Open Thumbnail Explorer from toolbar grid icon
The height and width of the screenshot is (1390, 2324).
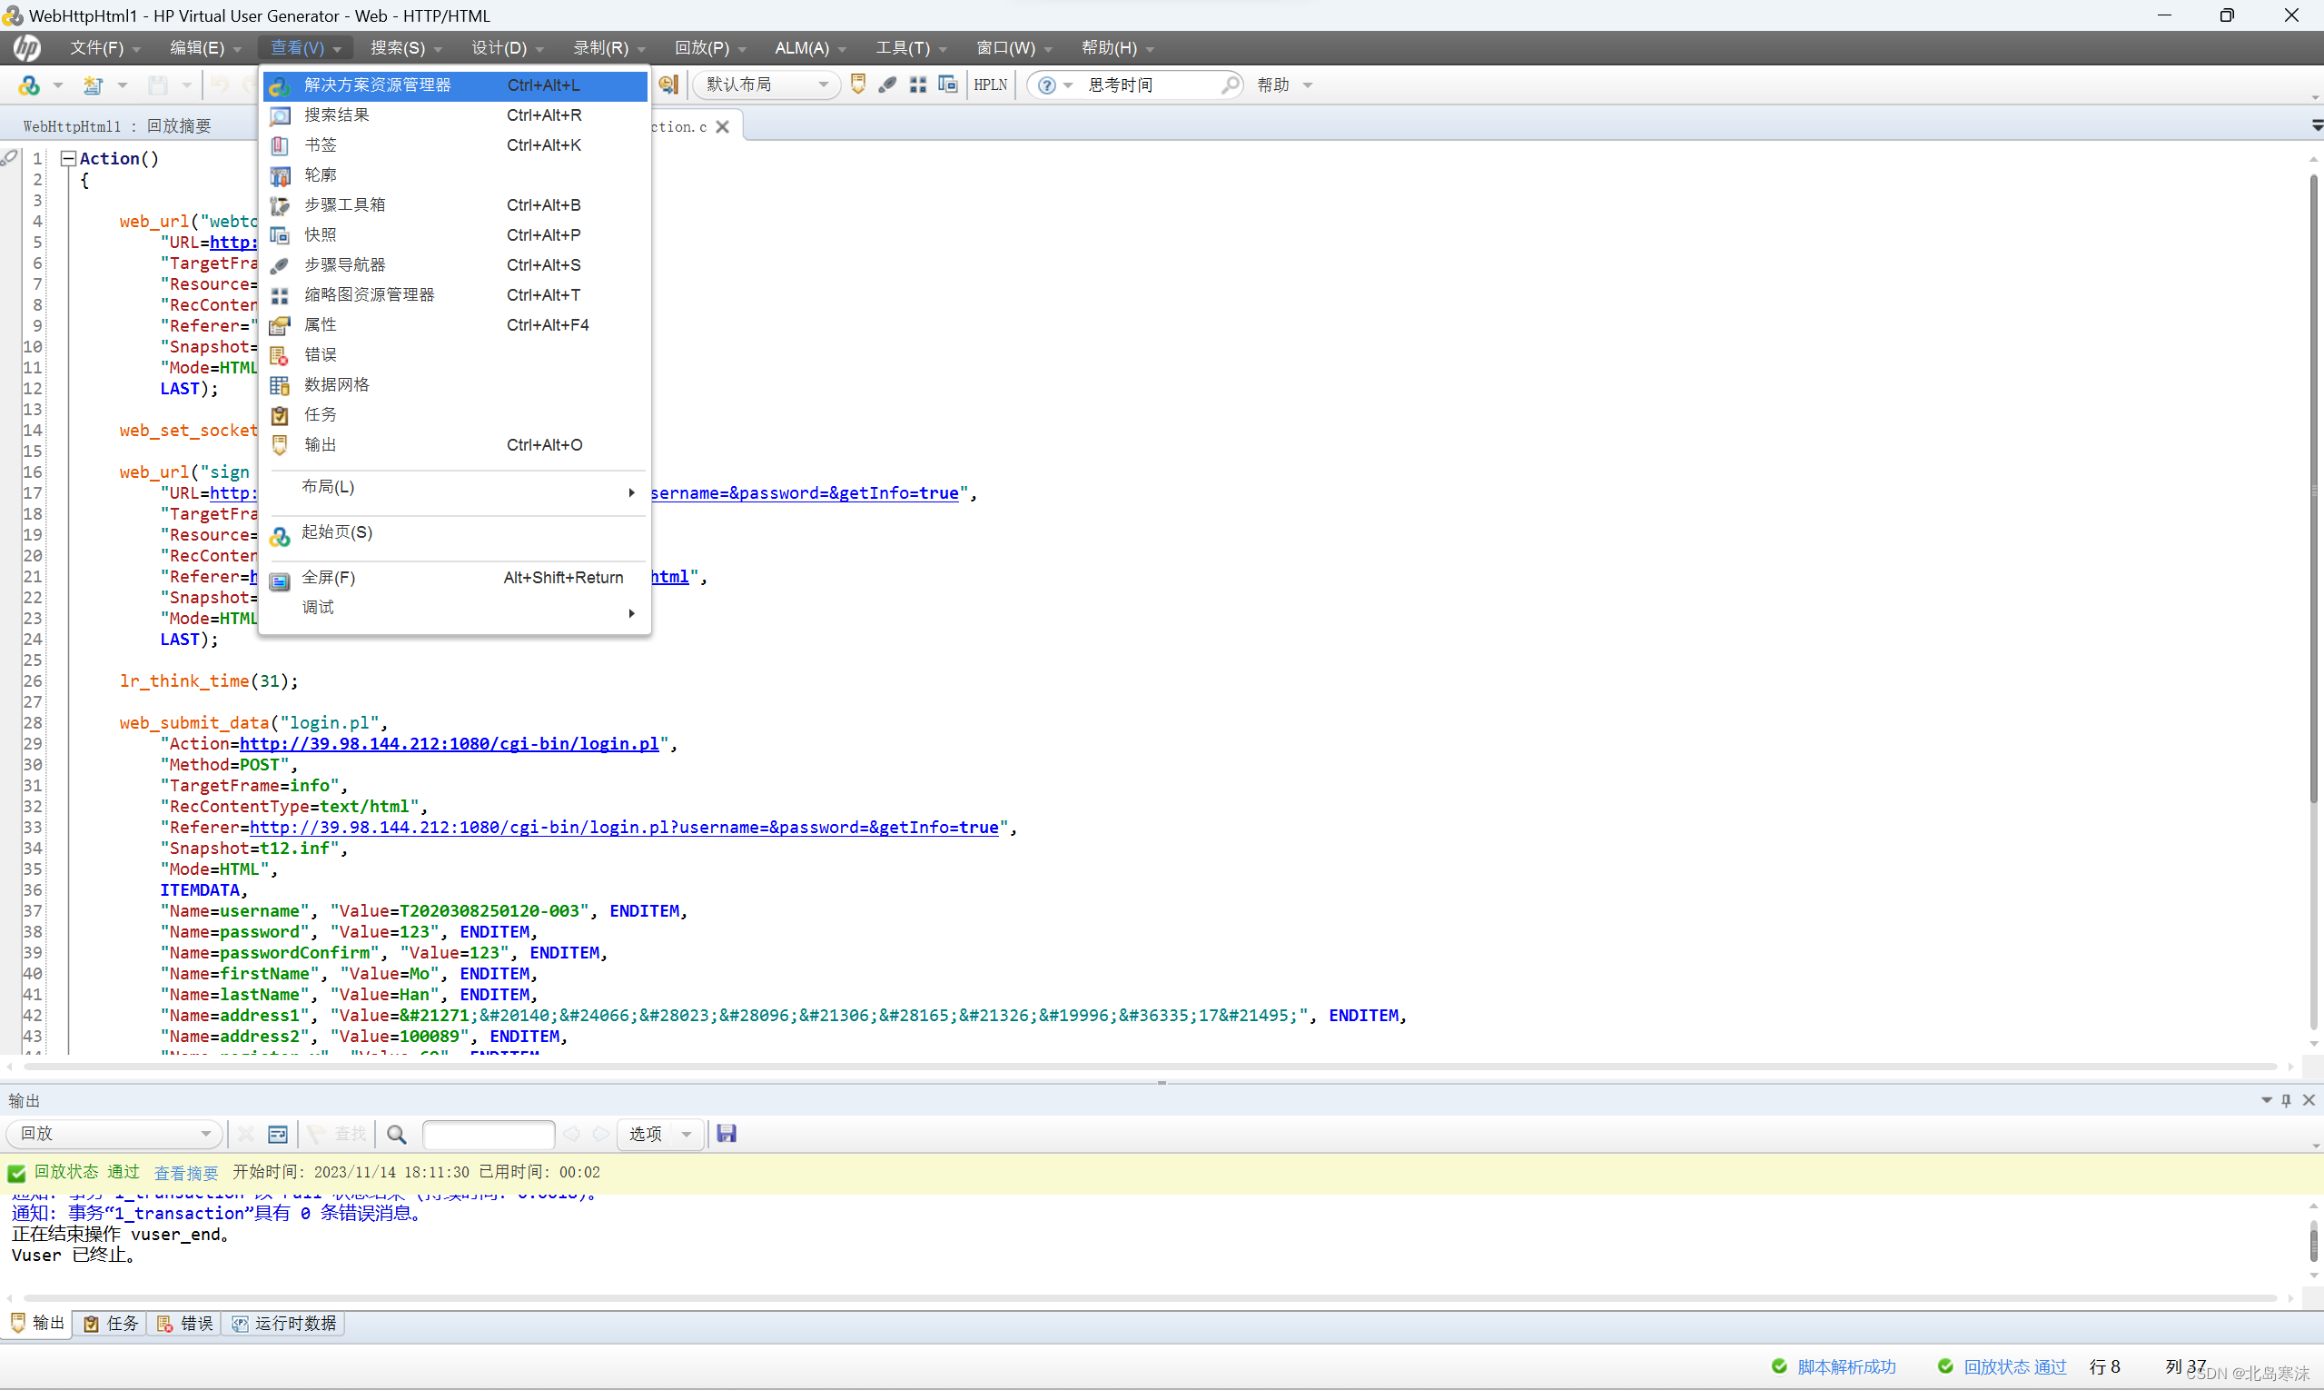(x=917, y=85)
